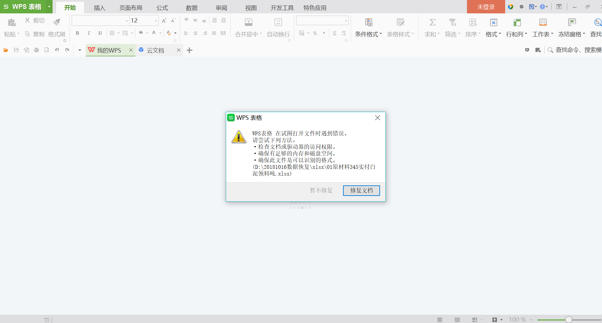Viewport: 602px width, 323px height.
Task: Expand the quick access toolbar customize arrow
Action: (80, 50)
